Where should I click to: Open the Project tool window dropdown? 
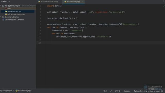tap(6, 1)
